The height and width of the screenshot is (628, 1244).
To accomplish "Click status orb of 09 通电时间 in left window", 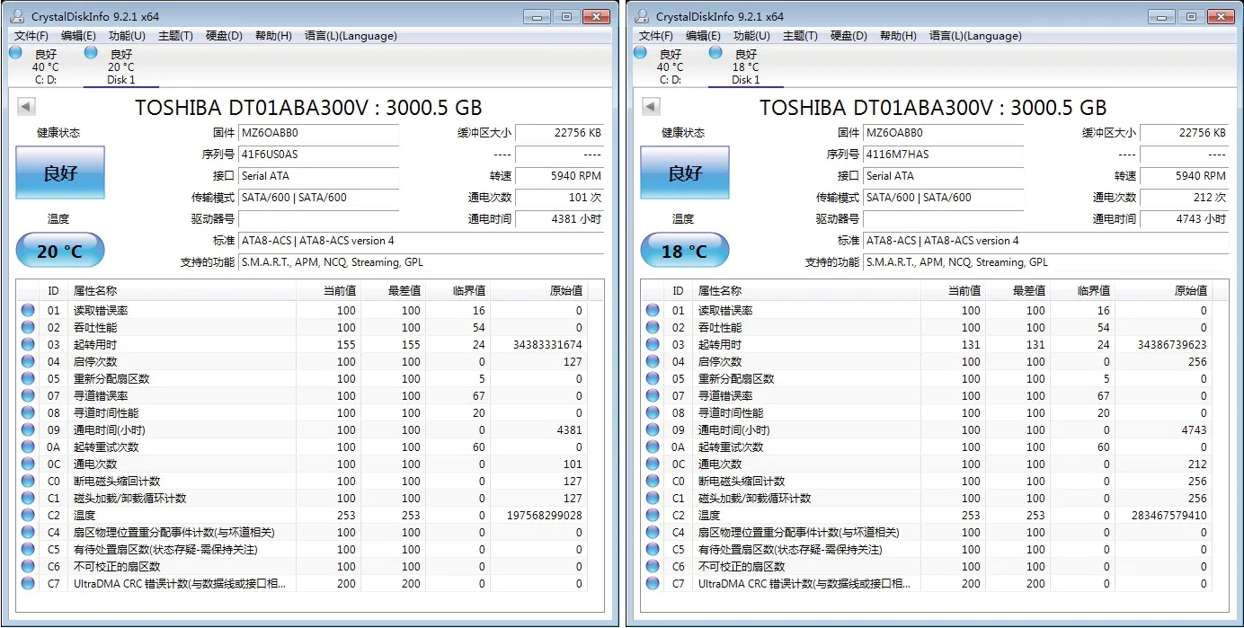I will tap(28, 430).
